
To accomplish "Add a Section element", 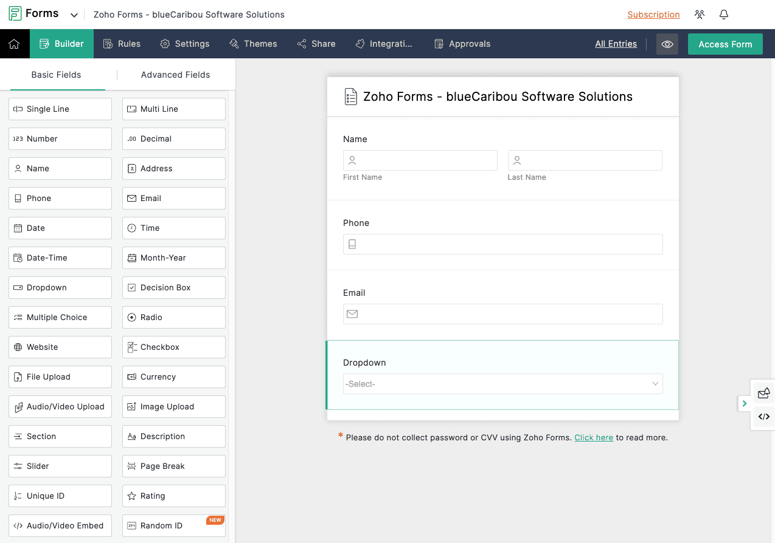I will (60, 436).
